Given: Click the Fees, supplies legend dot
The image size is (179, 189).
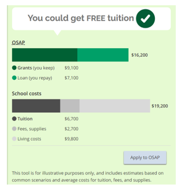Looking at the screenshot, I should (14, 129).
